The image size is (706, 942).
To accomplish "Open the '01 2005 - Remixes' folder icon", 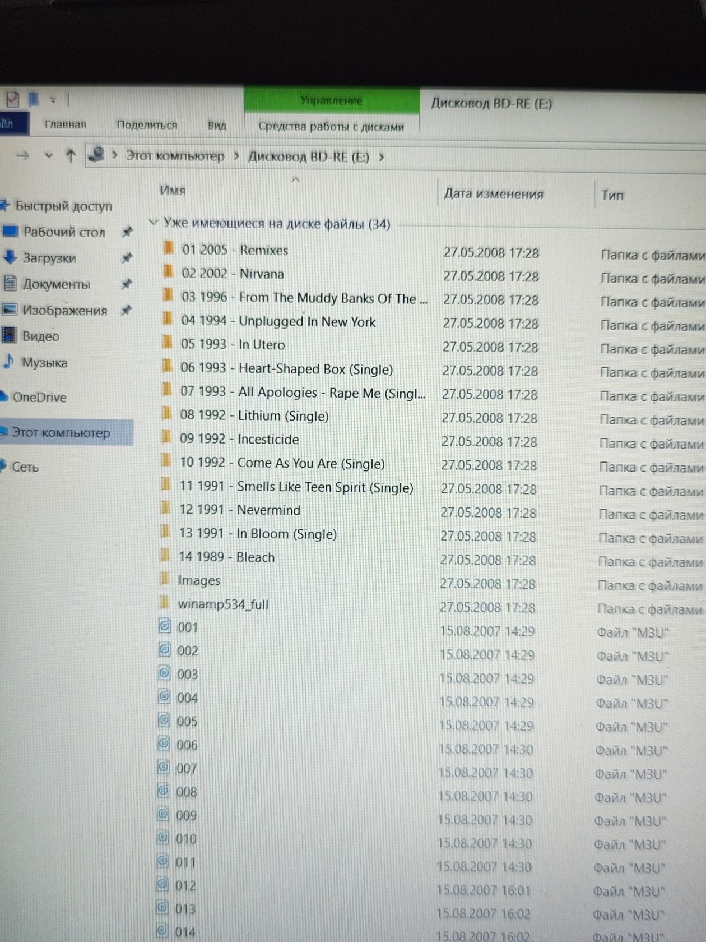I will [168, 248].
